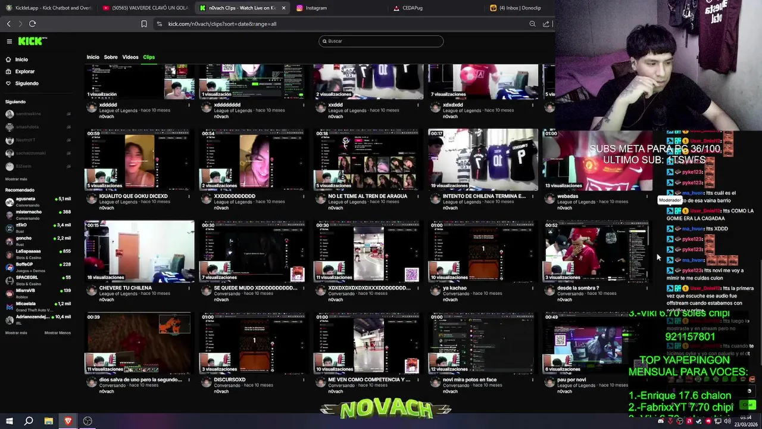The image size is (762, 429).
Task: Open the goncho recommended channel
Action: click(38, 241)
